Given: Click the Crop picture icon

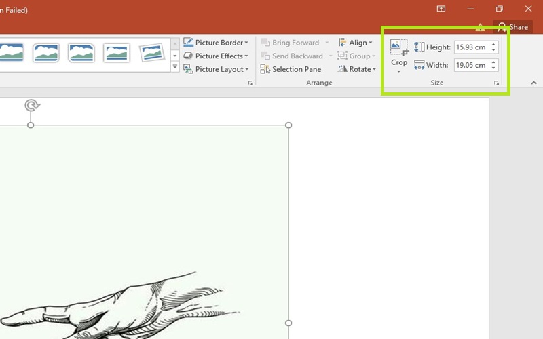Looking at the screenshot, I should click(x=399, y=47).
